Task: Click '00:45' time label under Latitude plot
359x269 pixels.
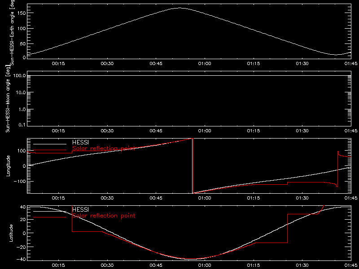Action: coord(156,265)
